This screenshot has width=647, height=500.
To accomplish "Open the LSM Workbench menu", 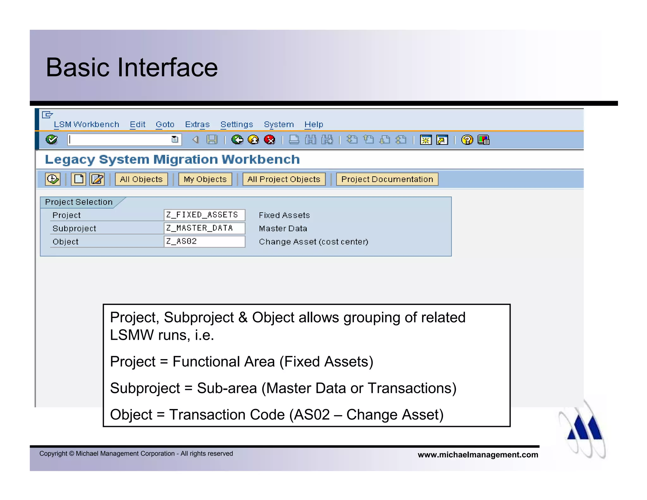I will click(86, 125).
